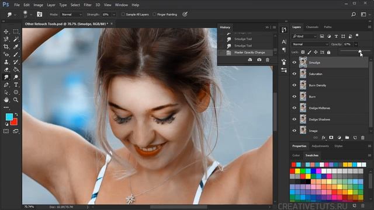This screenshot has width=374, height=210.
Task: Enable Finger Painting checkbox
Action: tap(154, 15)
